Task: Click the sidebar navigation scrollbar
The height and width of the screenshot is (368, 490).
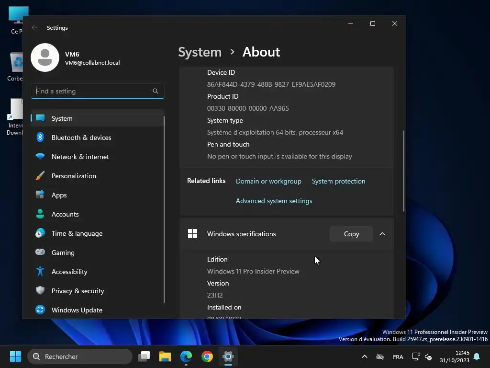Action: pos(164,209)
